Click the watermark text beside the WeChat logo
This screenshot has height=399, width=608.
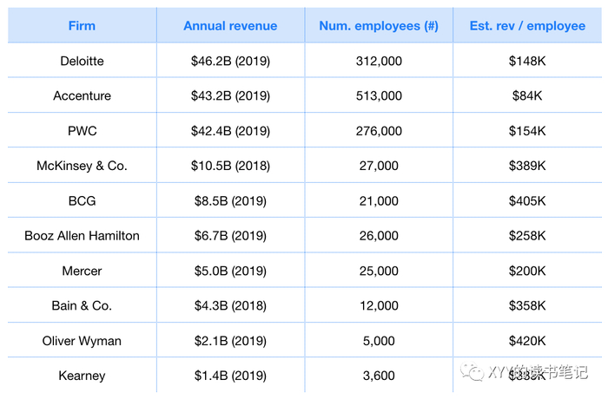click(537, 372)
